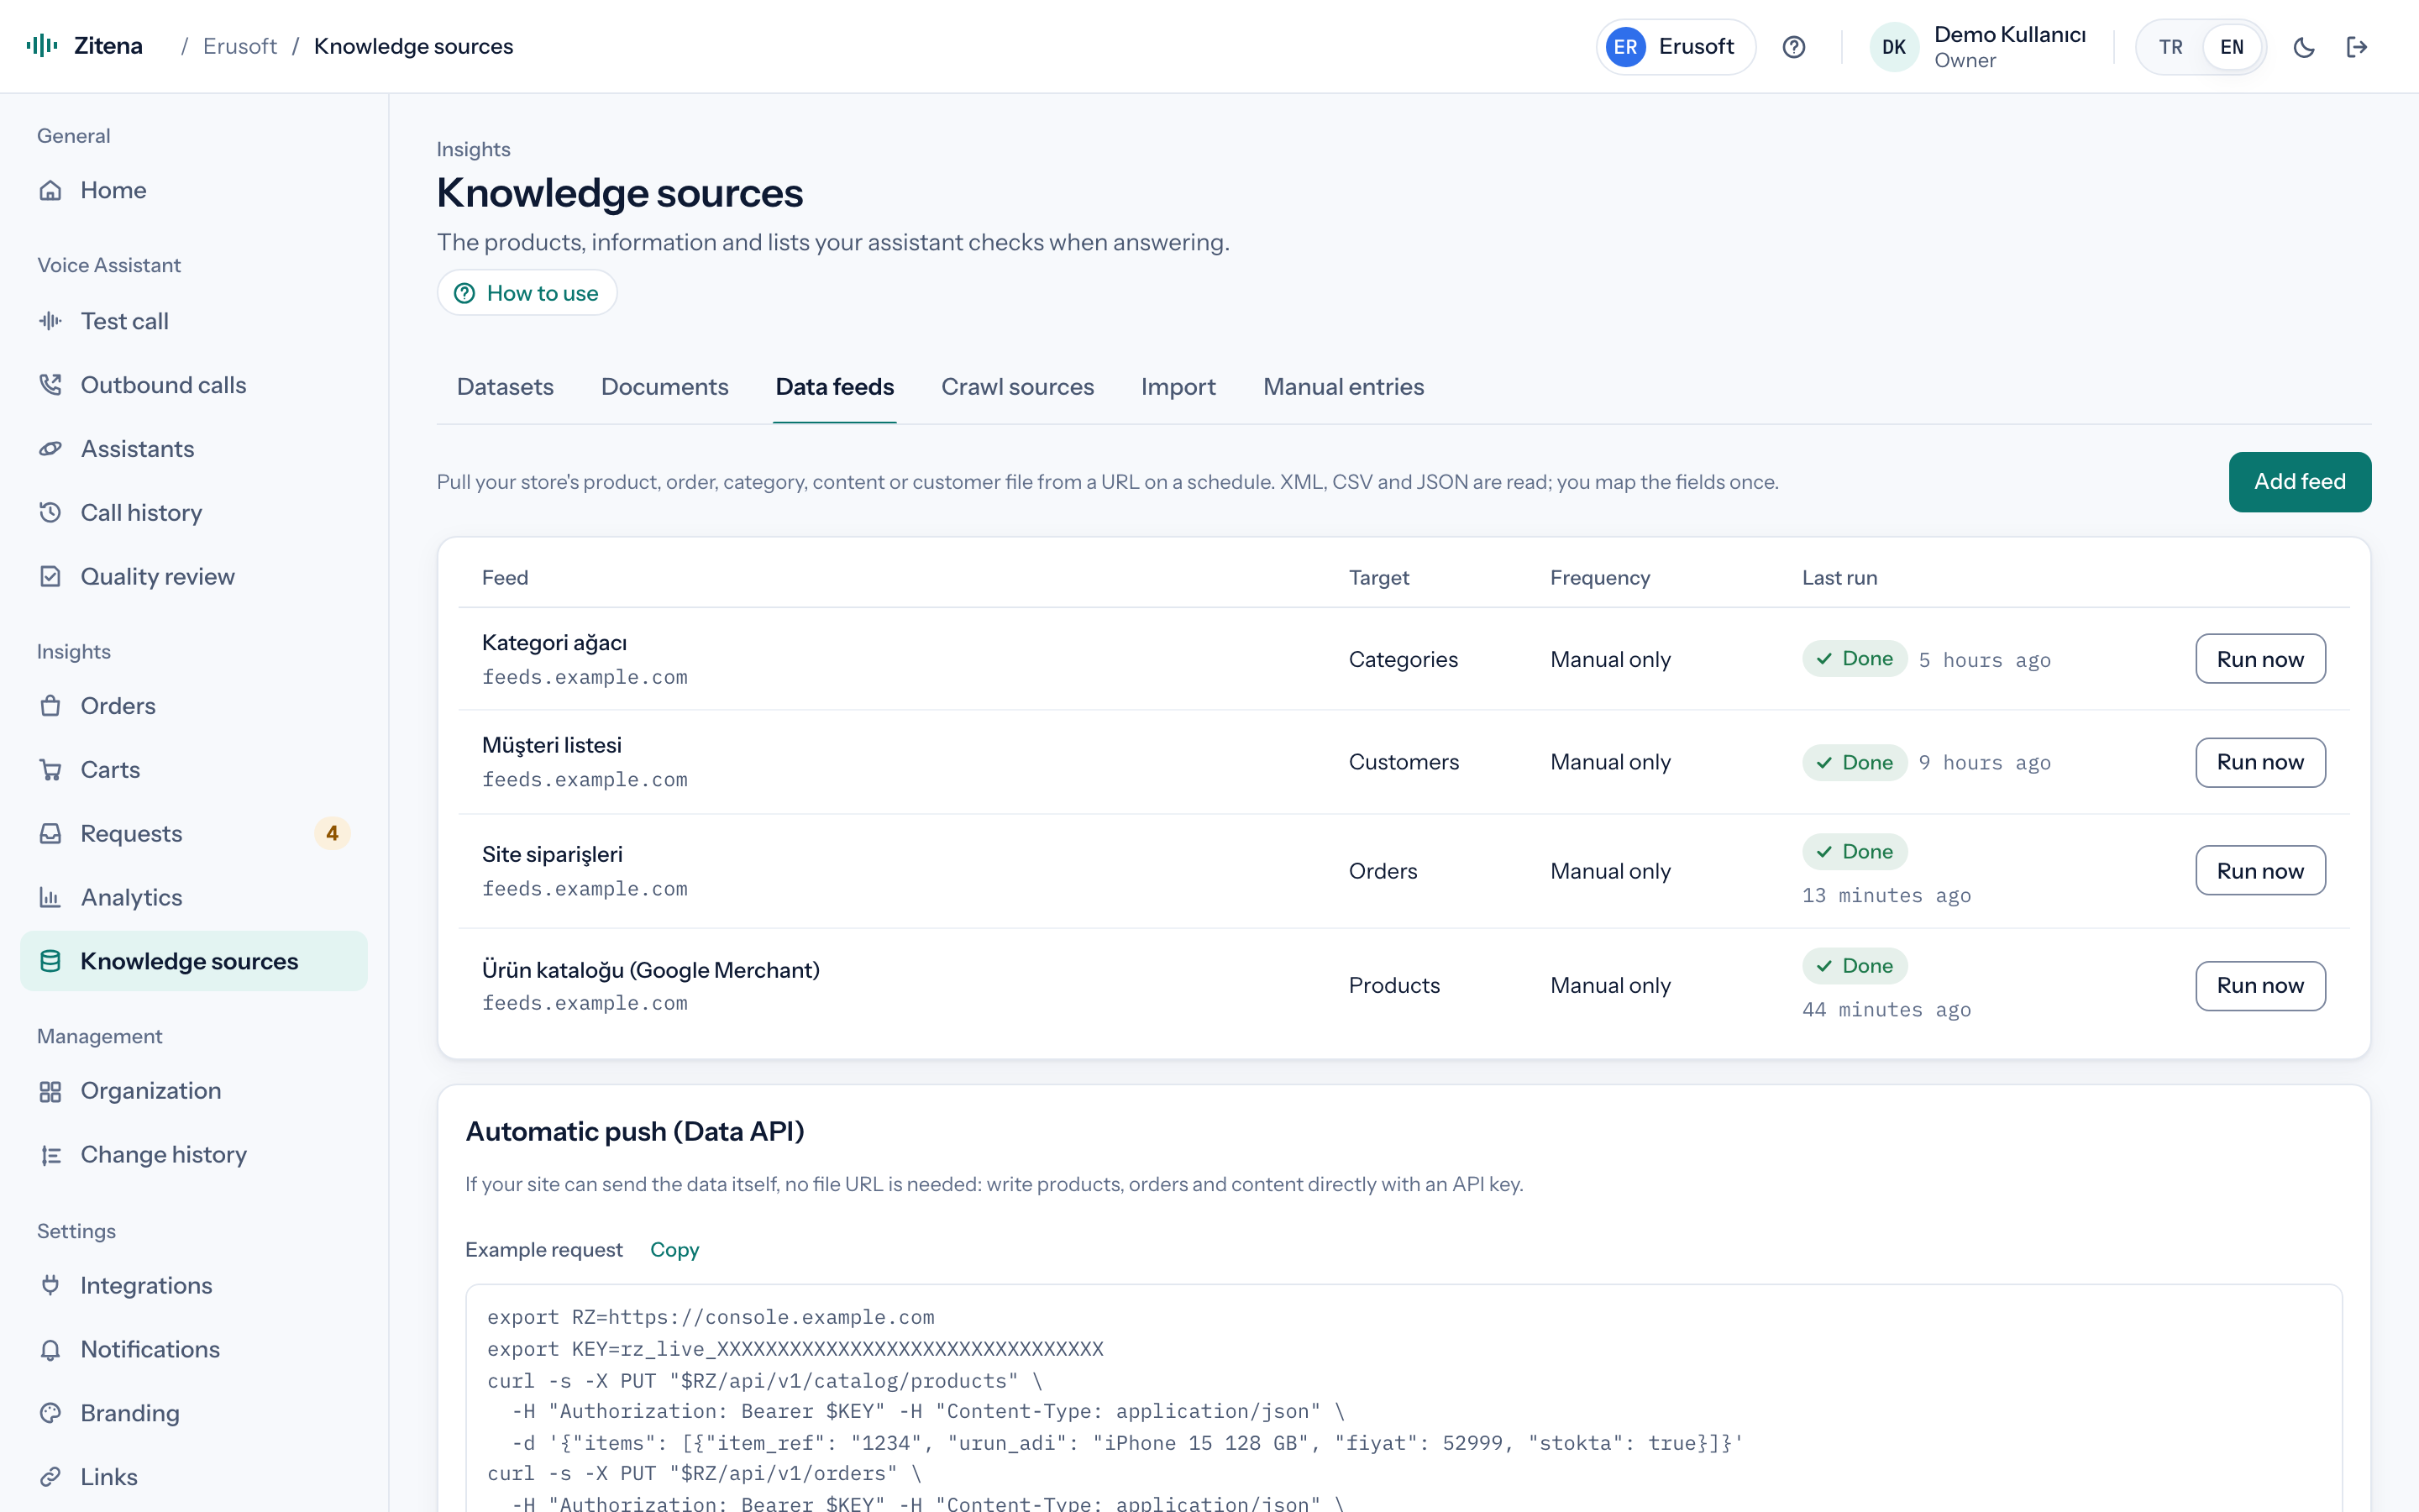The image size is (2419, 1512).
Task: Click the Last run column header
Action: (1839, 578)
